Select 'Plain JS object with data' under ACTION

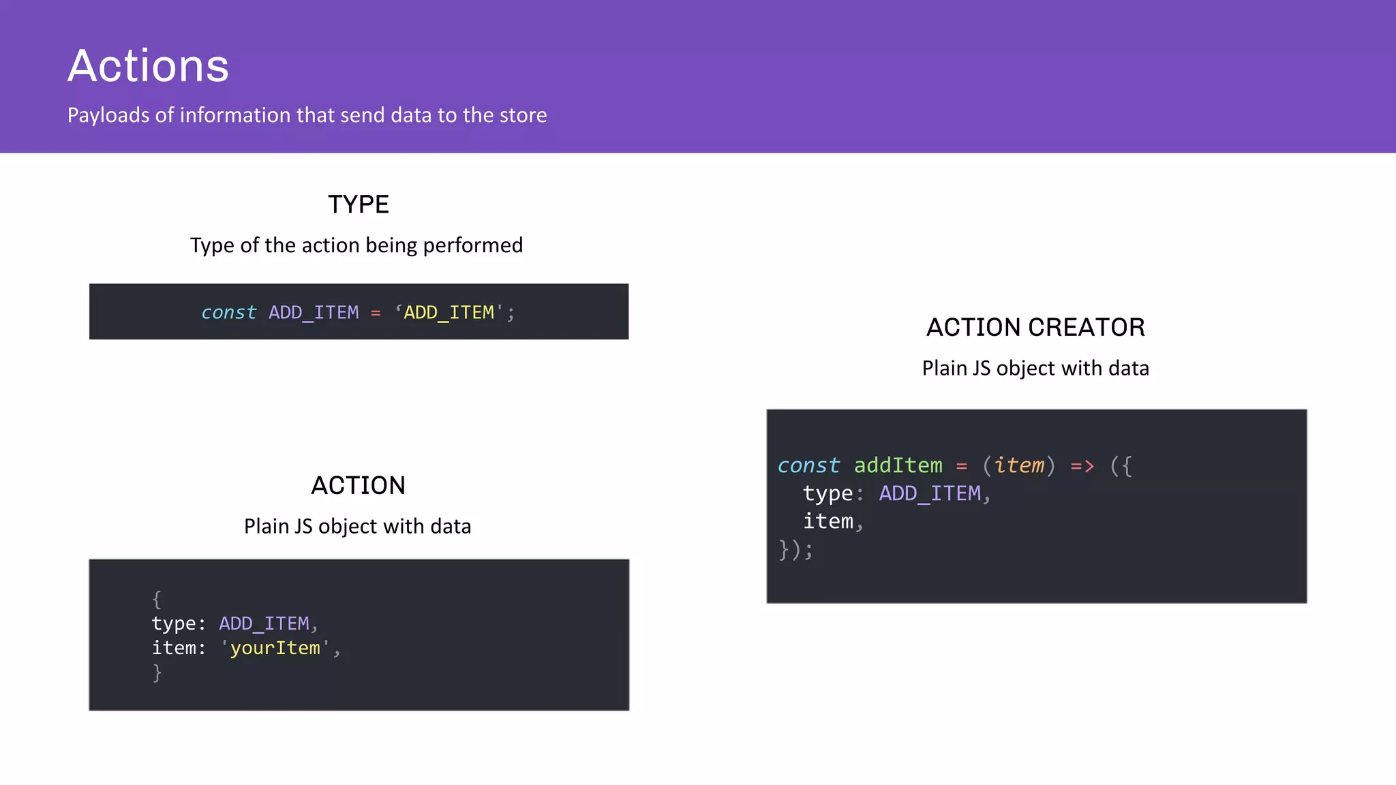point(358,527)
